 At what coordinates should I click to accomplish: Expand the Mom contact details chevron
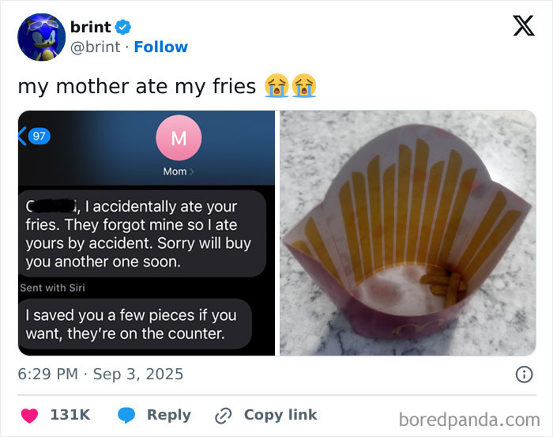click(x=190, y=171)
